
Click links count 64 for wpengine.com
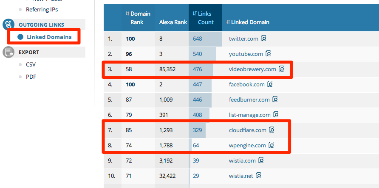(x=196, y=145)
